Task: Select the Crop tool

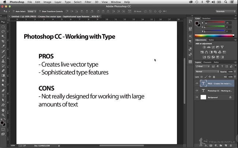Action: coord(3,41)
